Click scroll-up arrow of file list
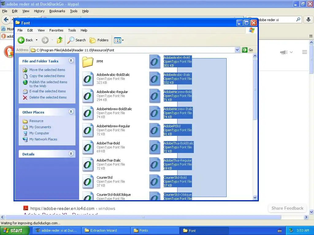Viewport: 314px width, 235px height. (x=255, y=56)
